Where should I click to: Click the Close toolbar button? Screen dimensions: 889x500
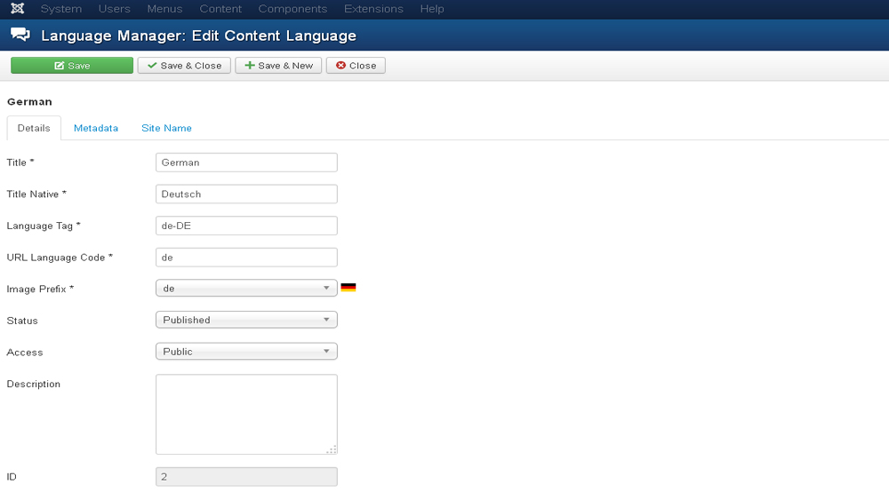point(356,66)
